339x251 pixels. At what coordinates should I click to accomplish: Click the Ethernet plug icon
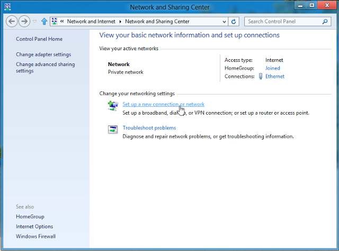[x=261, y=76]
